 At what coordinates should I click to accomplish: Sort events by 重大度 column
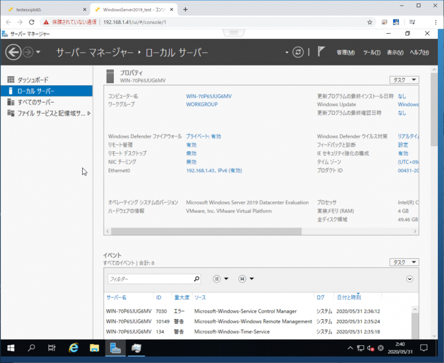pyautogui.click(x=181, y=298)
